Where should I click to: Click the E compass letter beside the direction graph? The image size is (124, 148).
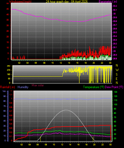117,79
